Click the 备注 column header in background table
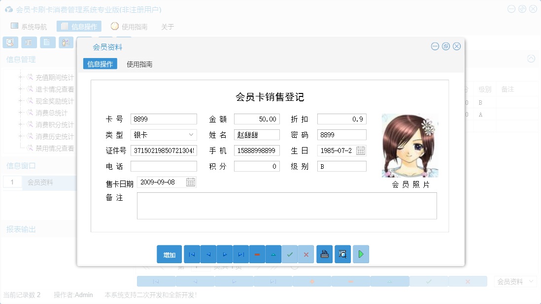 pos(507,90)
